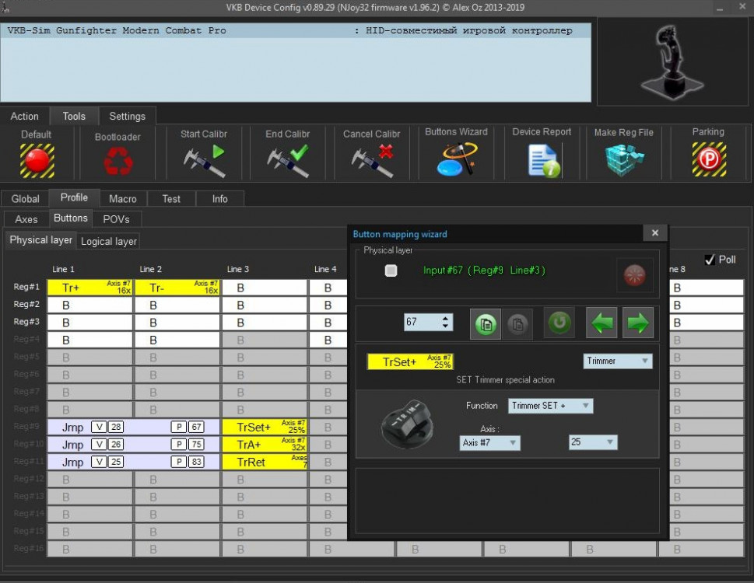Screen dimensions: 754x583
Task: Go to next input with right arrow
Action: (637, 323)
